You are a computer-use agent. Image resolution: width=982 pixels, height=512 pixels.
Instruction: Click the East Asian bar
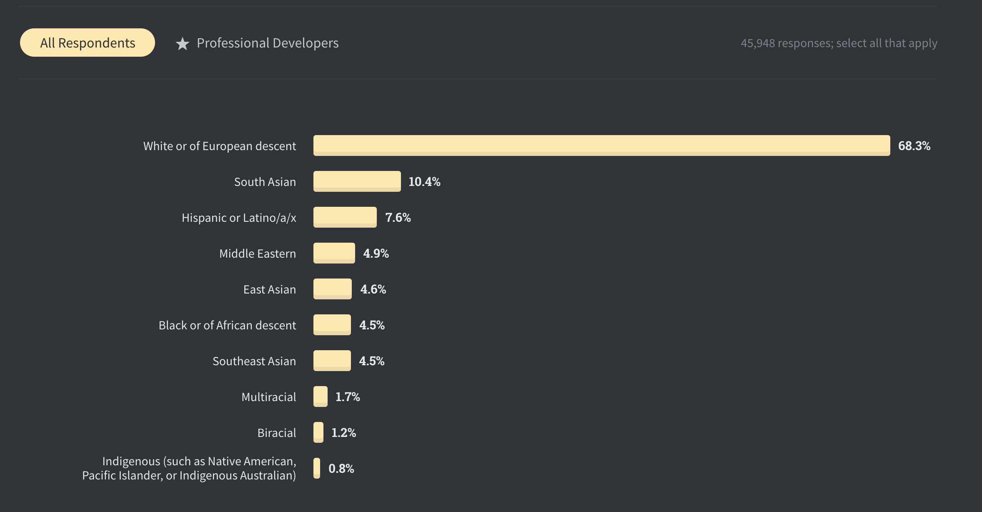332,289
